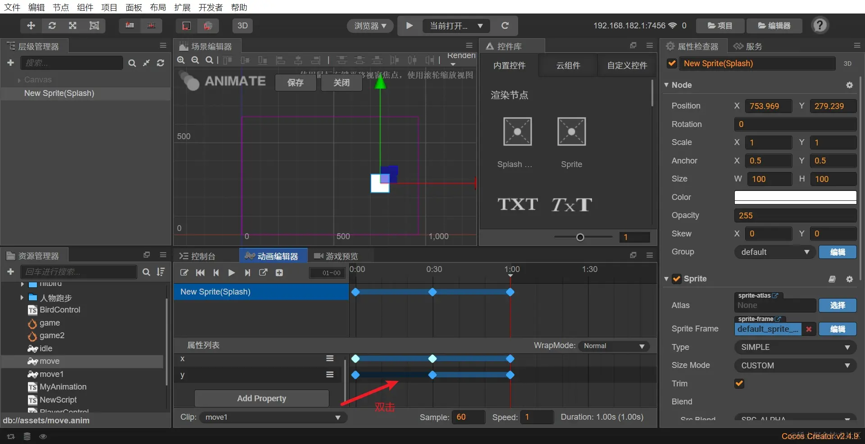Screen dimensions: 865x444
Task: Add animation event with plus icon
Action: (x=279, y=272)
